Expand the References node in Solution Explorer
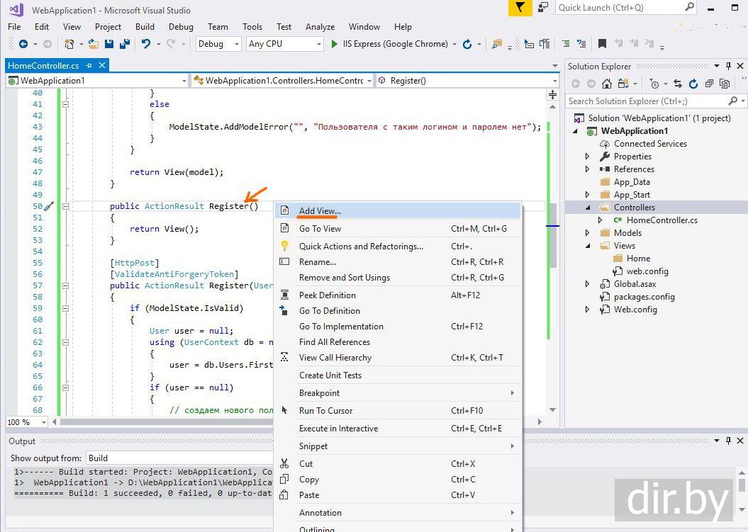Viewport: 748px width, 532px height. tap(587, 169)
